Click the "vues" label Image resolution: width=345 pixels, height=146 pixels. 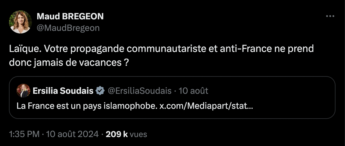pyautogui.click(x=138, y=134)
